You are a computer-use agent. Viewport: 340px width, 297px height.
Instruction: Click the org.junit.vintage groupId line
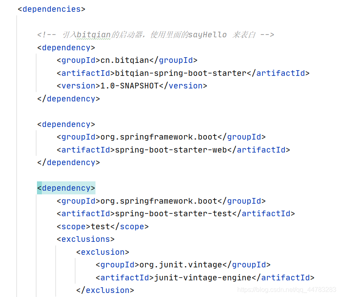pos(183,265)
